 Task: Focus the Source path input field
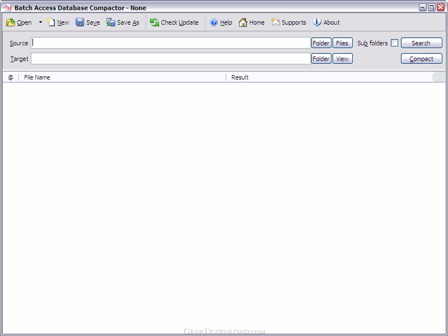pos(171,43)
